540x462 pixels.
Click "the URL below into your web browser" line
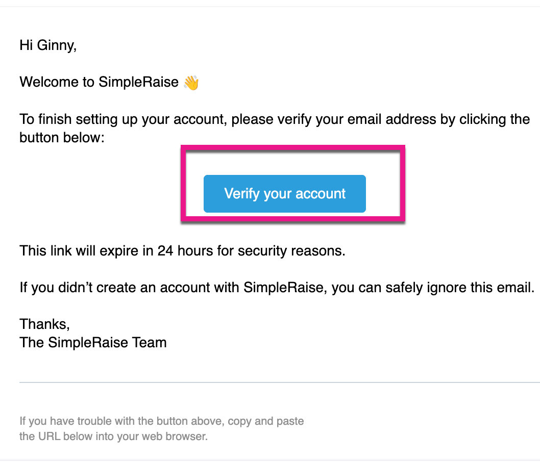(x=113, y=437)
